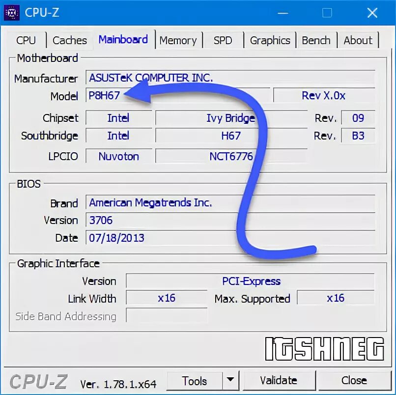The width and height of the screenshot is (396, 395).
Task: Click the graphic interface version PCI-Express
Action: [250, 281]
